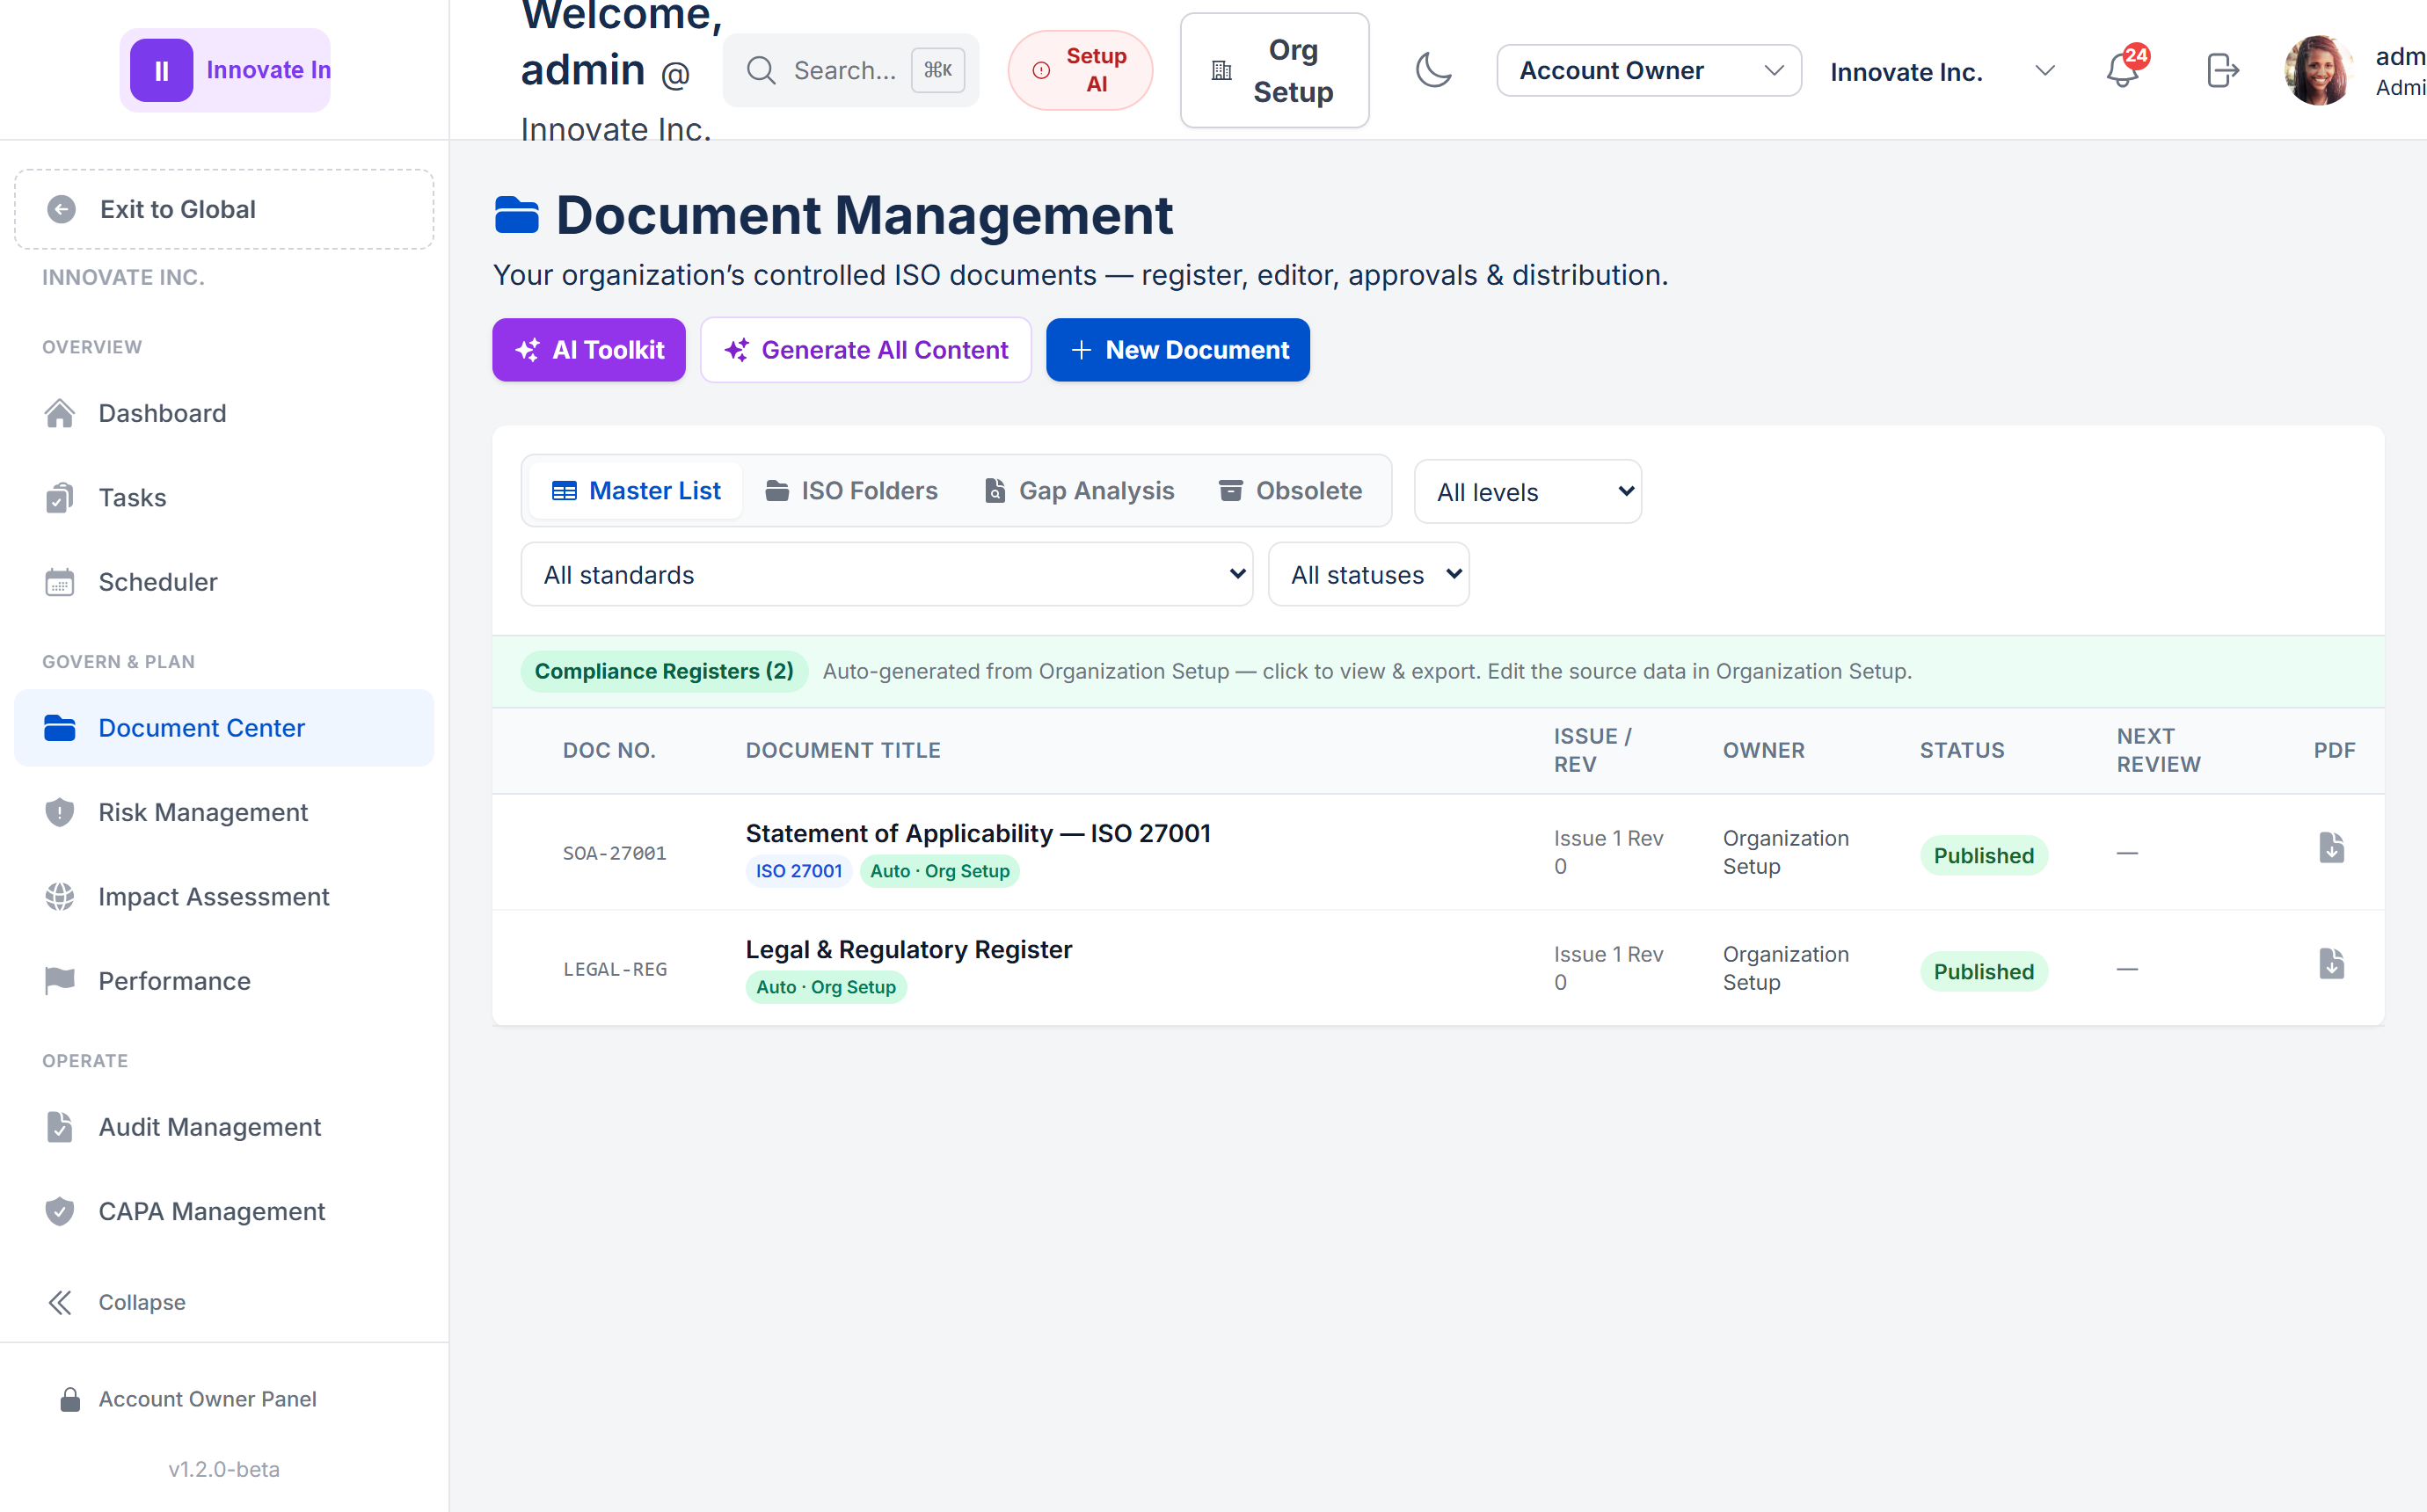Open Risk Management shield icon in sidebar

60,812
